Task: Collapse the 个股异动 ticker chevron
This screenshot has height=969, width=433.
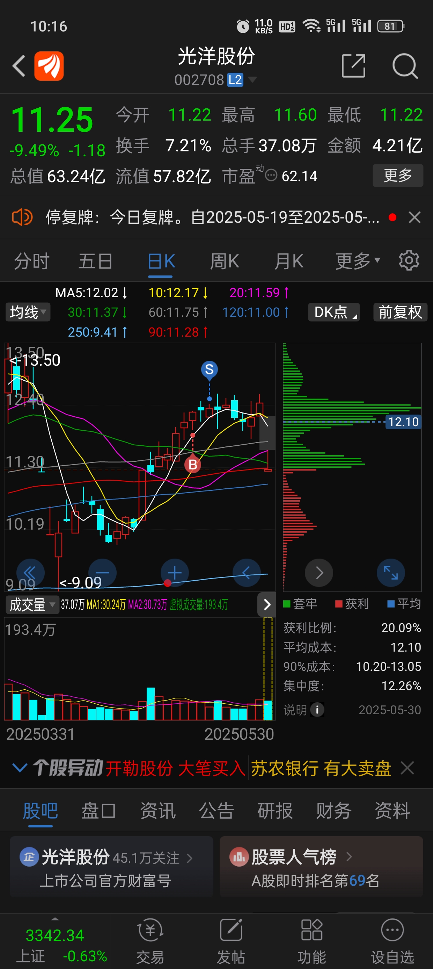Action: click(20, 767)
